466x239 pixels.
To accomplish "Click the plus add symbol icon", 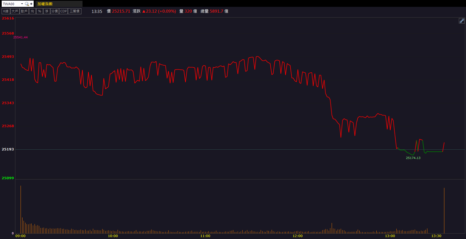I will point(31,4).
